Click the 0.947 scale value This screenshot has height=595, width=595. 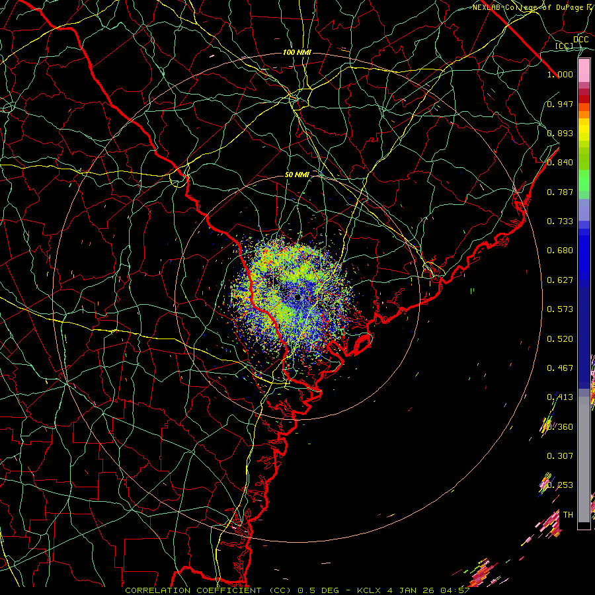tap(560, 104)
